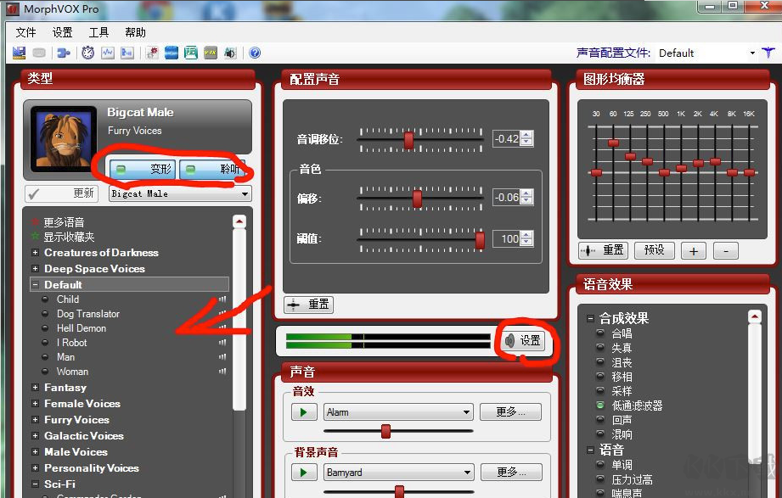Open the quick voices stopwatch toolbar icon
The width and height of the screenshot is (782, 498).
[87, 53]
